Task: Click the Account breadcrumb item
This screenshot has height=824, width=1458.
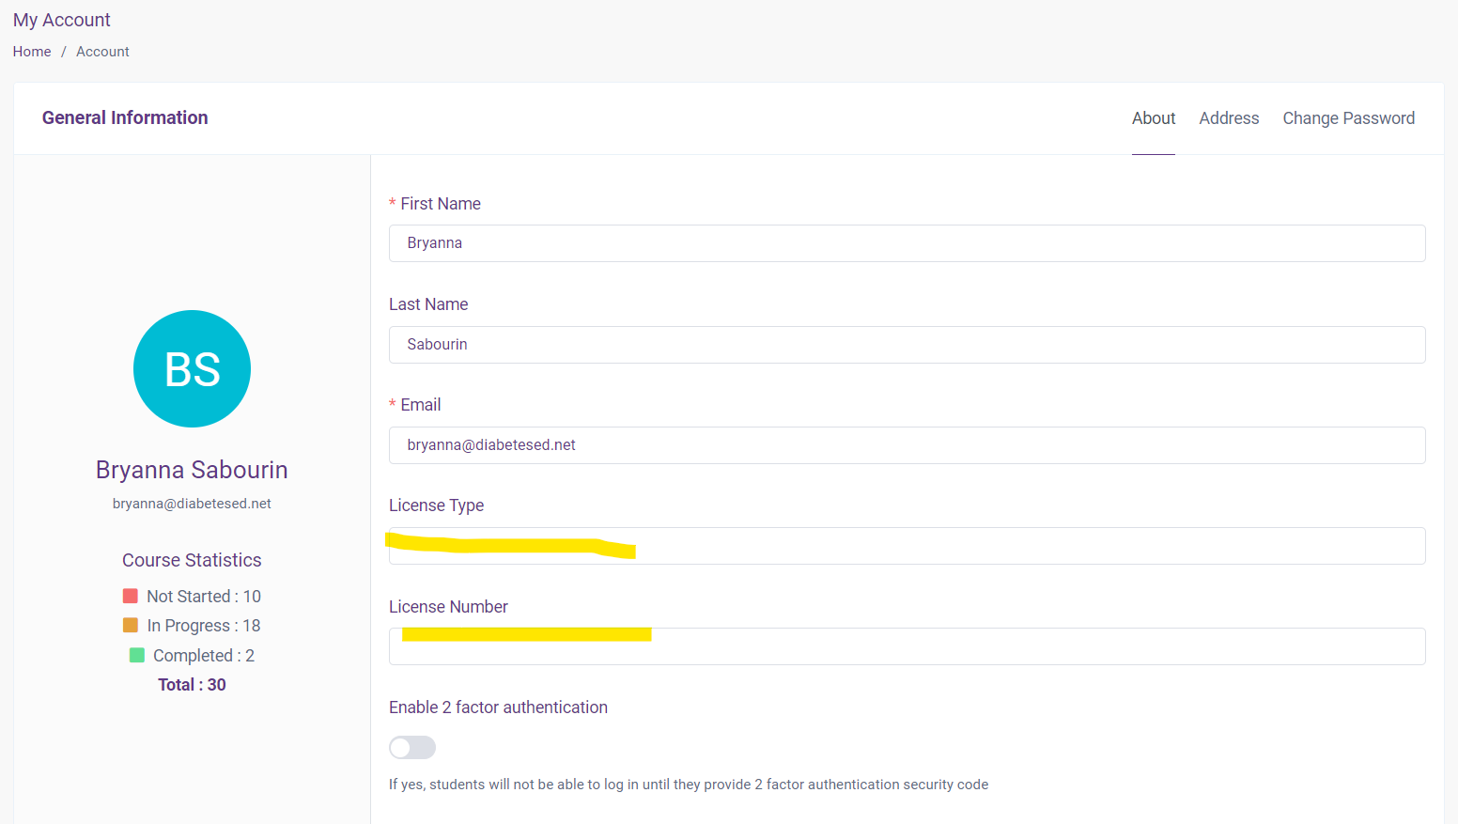Action: tap(102, 52)
